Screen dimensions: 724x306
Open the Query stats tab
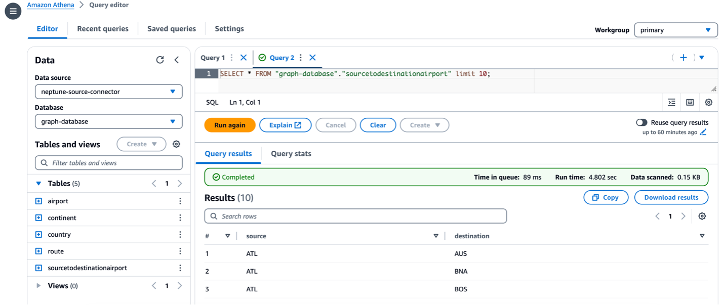tap(291, 153)
